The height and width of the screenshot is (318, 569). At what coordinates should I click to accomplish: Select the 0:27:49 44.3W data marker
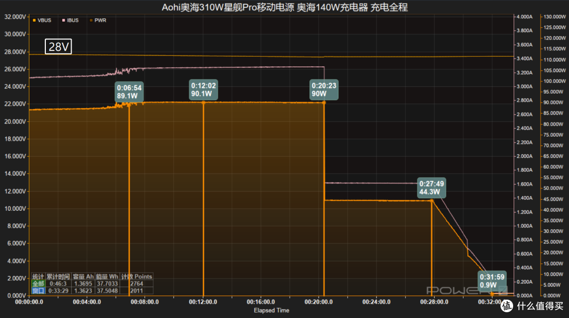pyautogui.click(x=431, y=188)
